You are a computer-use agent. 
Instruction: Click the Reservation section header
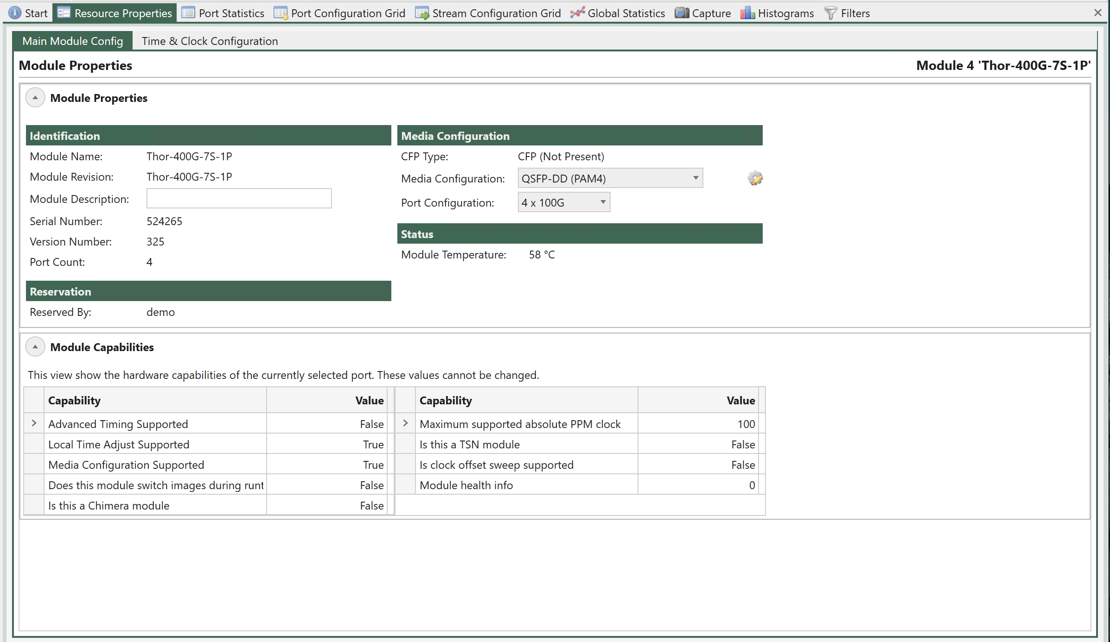[209, 291]
